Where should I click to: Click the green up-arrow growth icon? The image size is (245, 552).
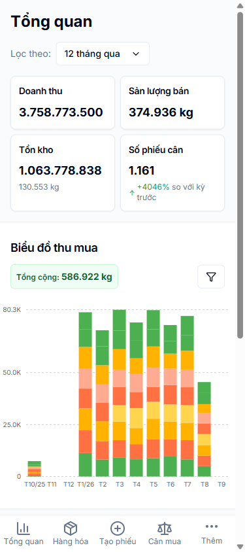132,192
